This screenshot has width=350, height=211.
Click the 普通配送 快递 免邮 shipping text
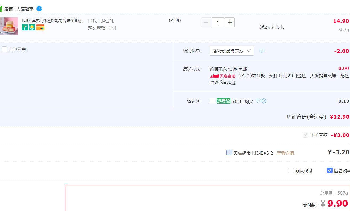pos(228,69)
